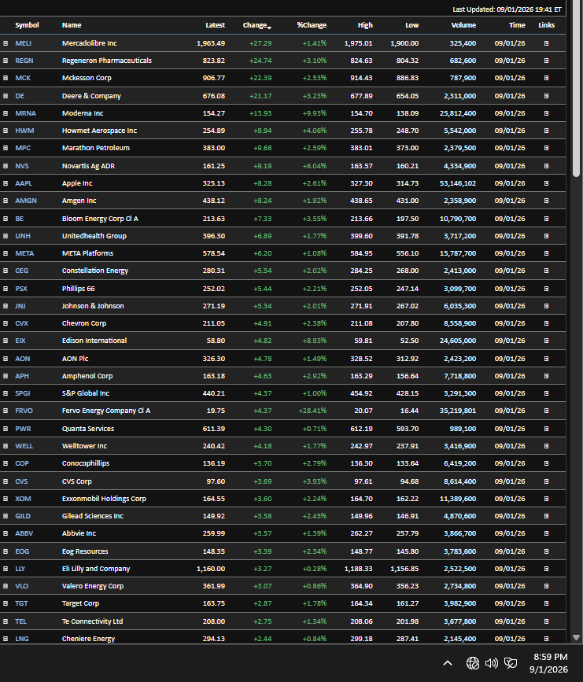Sort table by High column header

coord(366,25)
